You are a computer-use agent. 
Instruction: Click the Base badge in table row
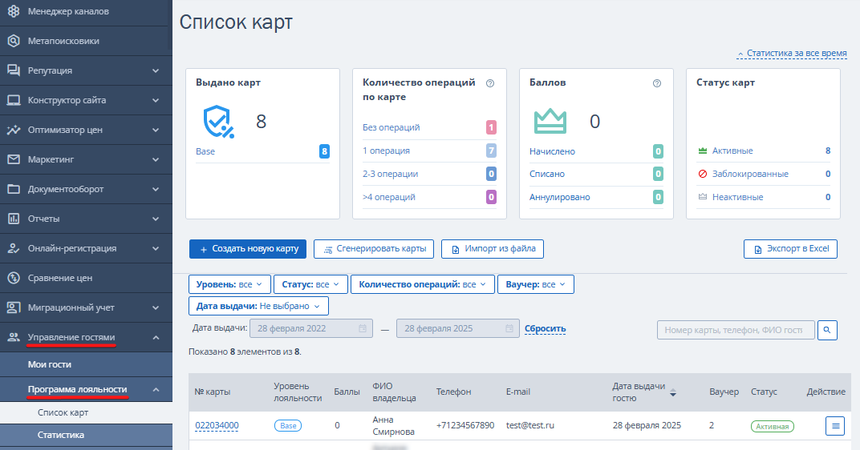[x=288, y=426]
